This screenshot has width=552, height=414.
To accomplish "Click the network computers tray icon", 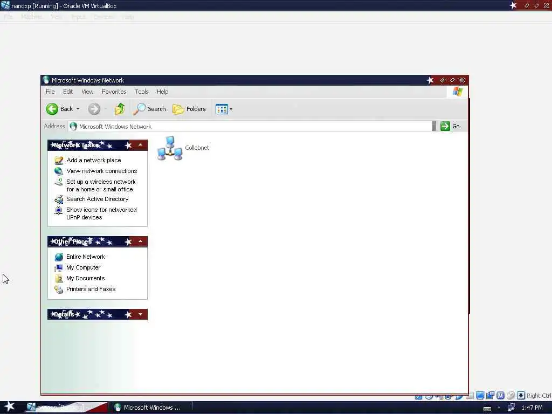I will click(x=511, y=408).
